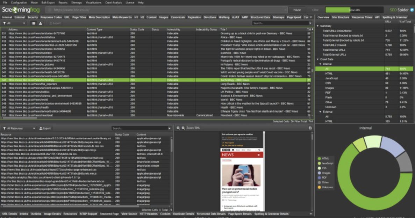Collapse the Summary section in Overview
This screenshot has width=415, height=218.
click(x=318, y=26)
